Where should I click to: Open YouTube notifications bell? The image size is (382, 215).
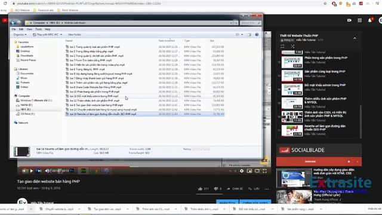click(370, 20)
